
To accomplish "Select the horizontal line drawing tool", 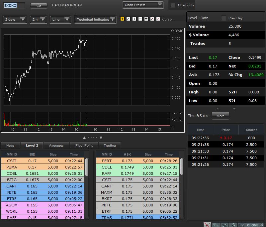I will pyautogui.click(x=140, y=19).
